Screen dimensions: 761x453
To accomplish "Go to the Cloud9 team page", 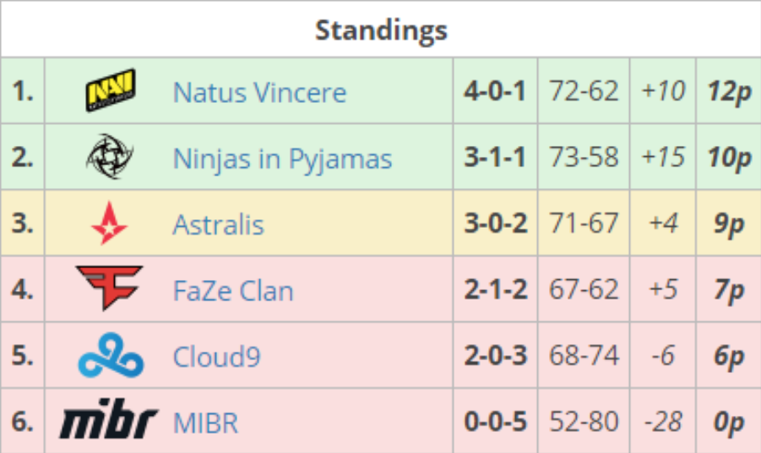I will pyautogui.click(x=216, y=357).
